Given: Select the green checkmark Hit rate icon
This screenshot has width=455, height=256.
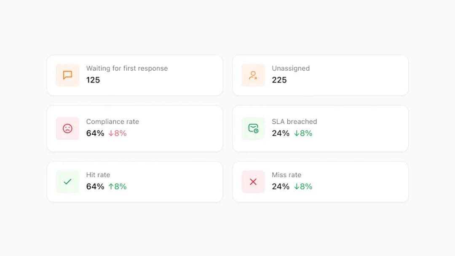Looking at the screenshot, I should click(67, 181).
